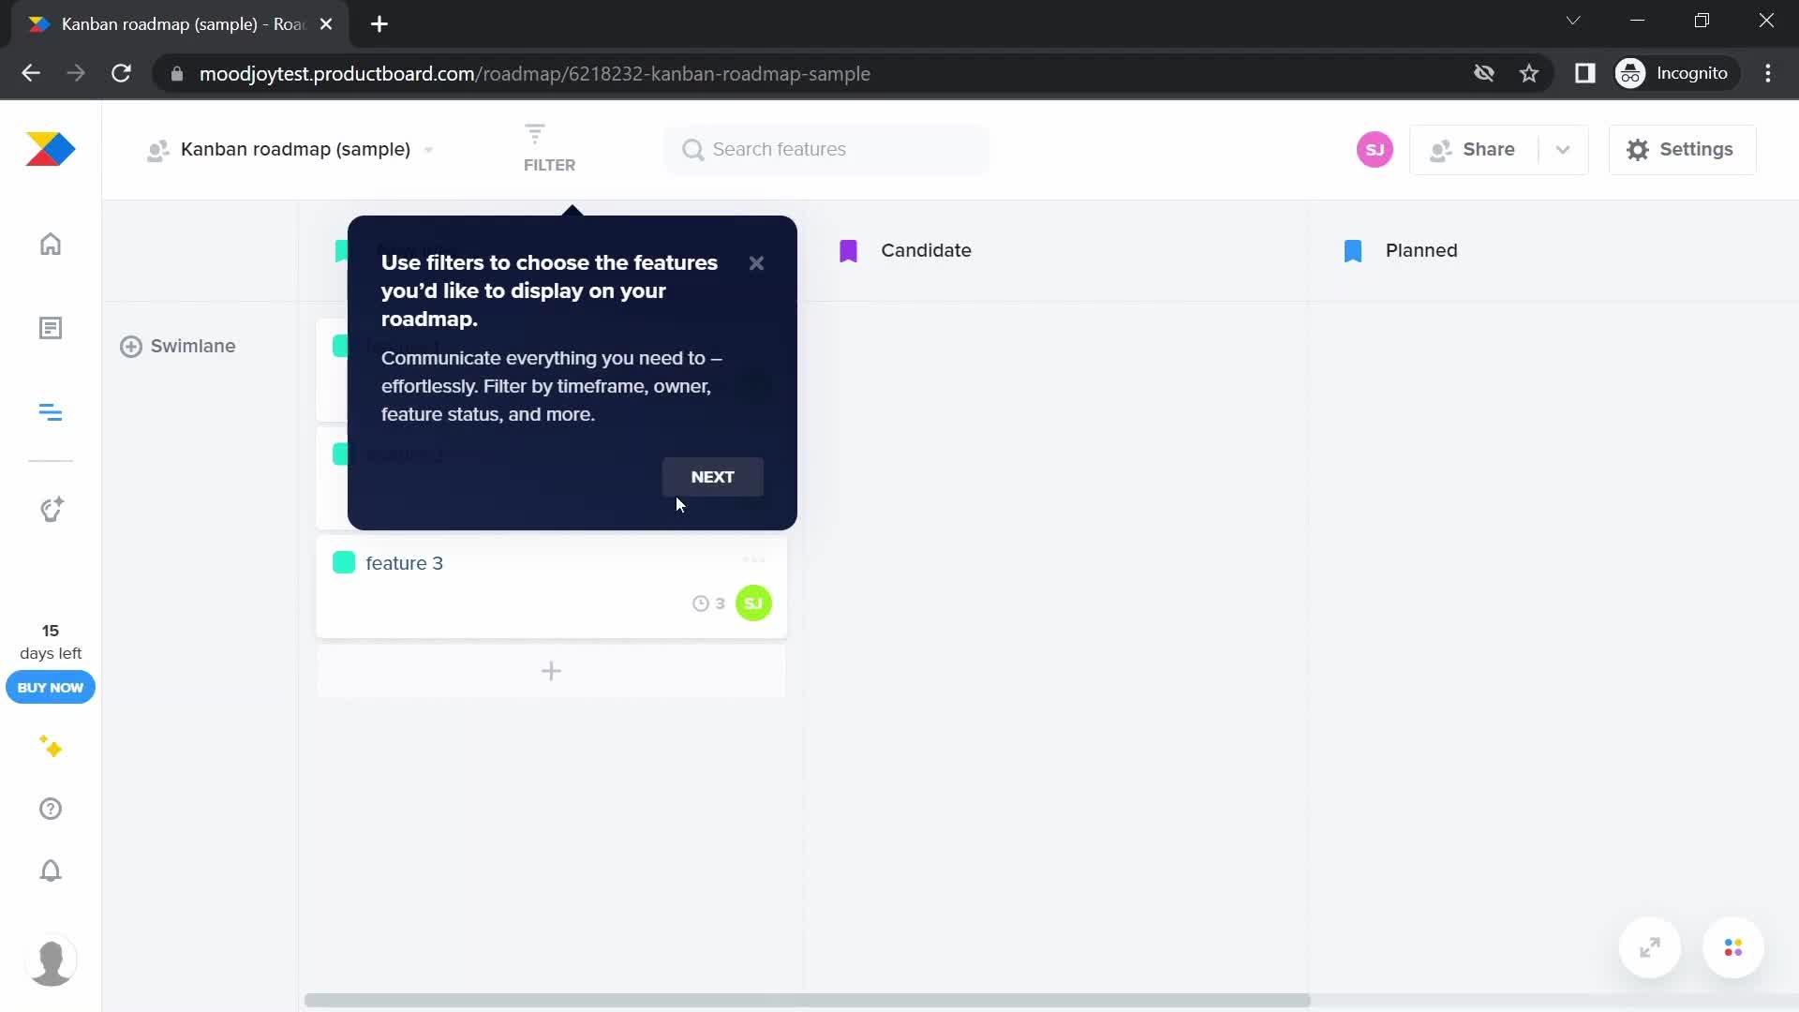The width and height of the screenshot is (1799, 1012).
Task: Open the Insights notes icon in sidebar
Action: coord(51,328)
